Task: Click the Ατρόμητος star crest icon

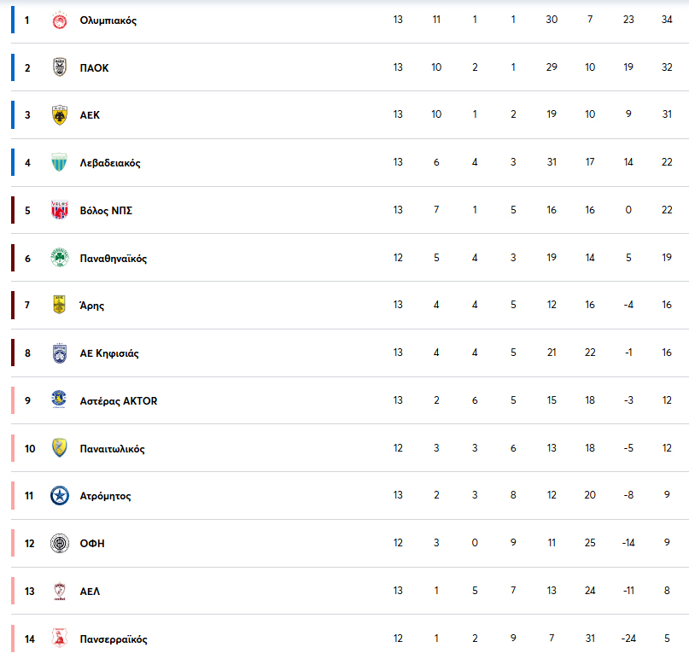Action: click(x=59, y=496)
